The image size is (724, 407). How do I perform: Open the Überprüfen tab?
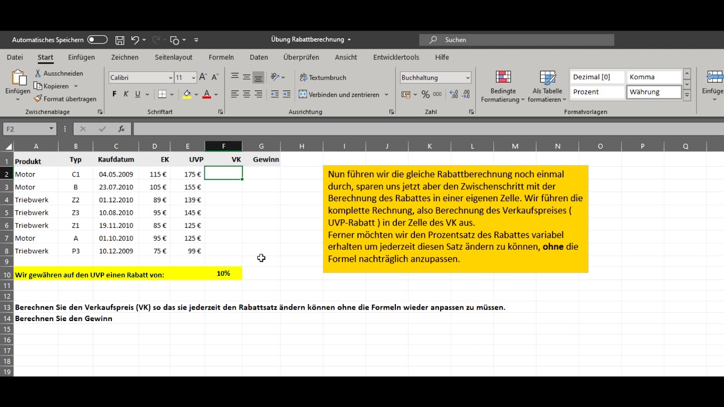pos(301,57)
